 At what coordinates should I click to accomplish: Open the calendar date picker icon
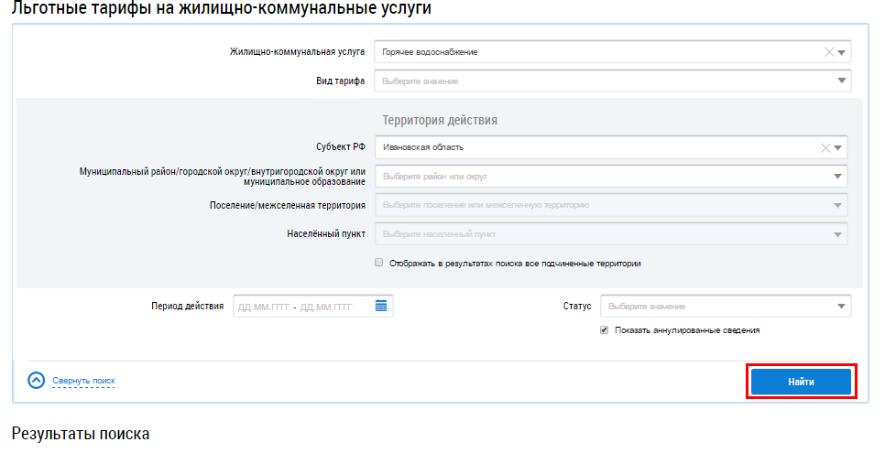[x=381, y=307]
